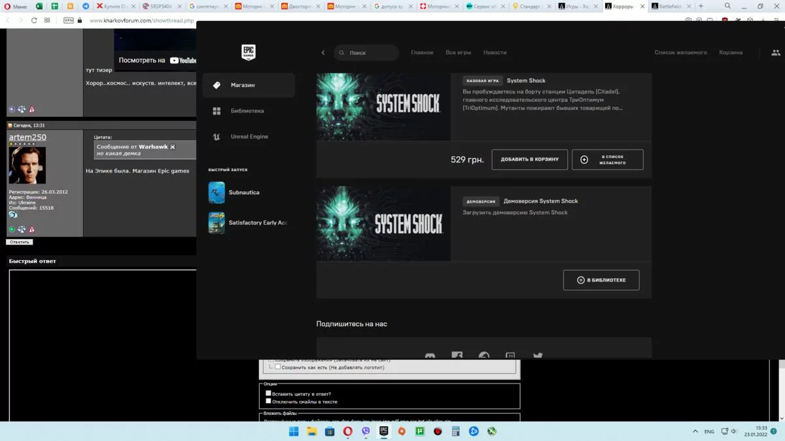This screenshot has height=441, width=785.
Task: Click the Epic Games taskbar icon
Action: coord(384,431)
